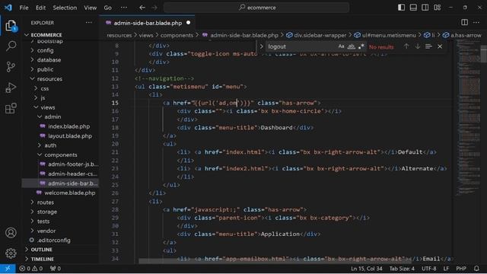Open welcome.blade.php file

coord(69,193)
